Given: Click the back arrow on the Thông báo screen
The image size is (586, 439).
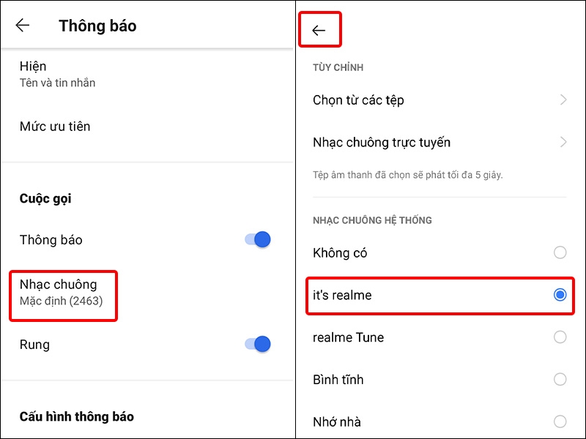Looking at the screenshot, I should tap(23, 25).
